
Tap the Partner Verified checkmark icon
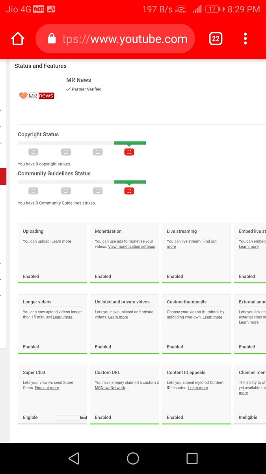tap(69, 89)
